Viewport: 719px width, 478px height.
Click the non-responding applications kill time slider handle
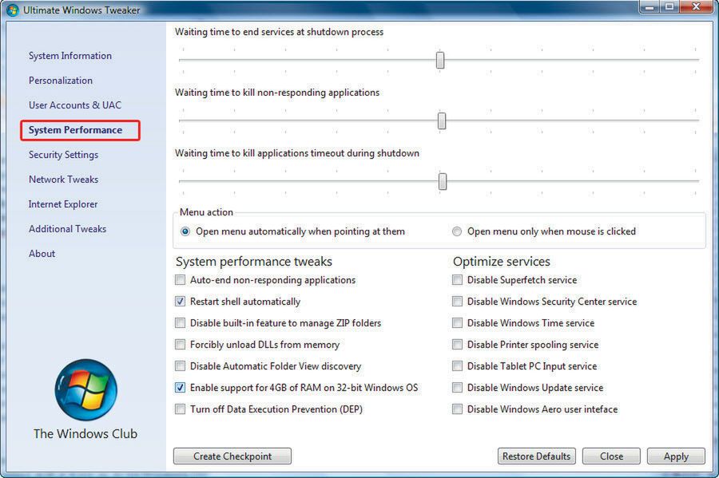[x=442, y=120]
